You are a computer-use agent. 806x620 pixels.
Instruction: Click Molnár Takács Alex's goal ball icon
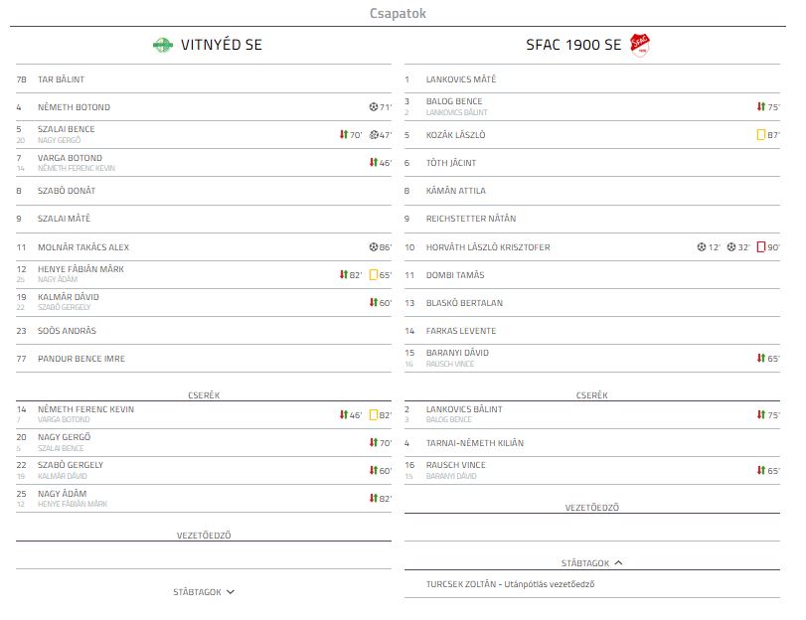click(x=374, y=246)
